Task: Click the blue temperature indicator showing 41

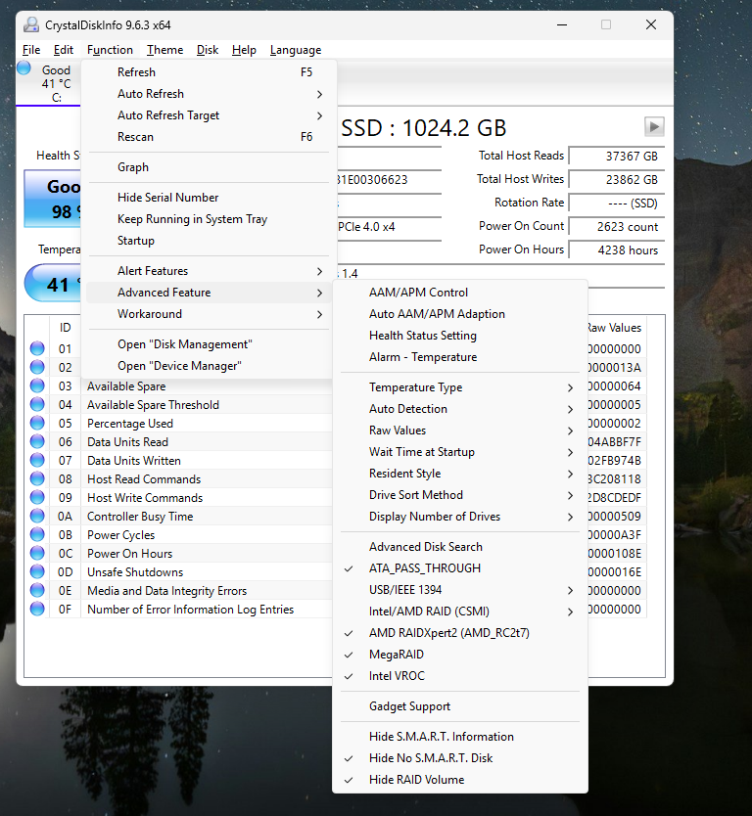Action: (x=53, y=285)
